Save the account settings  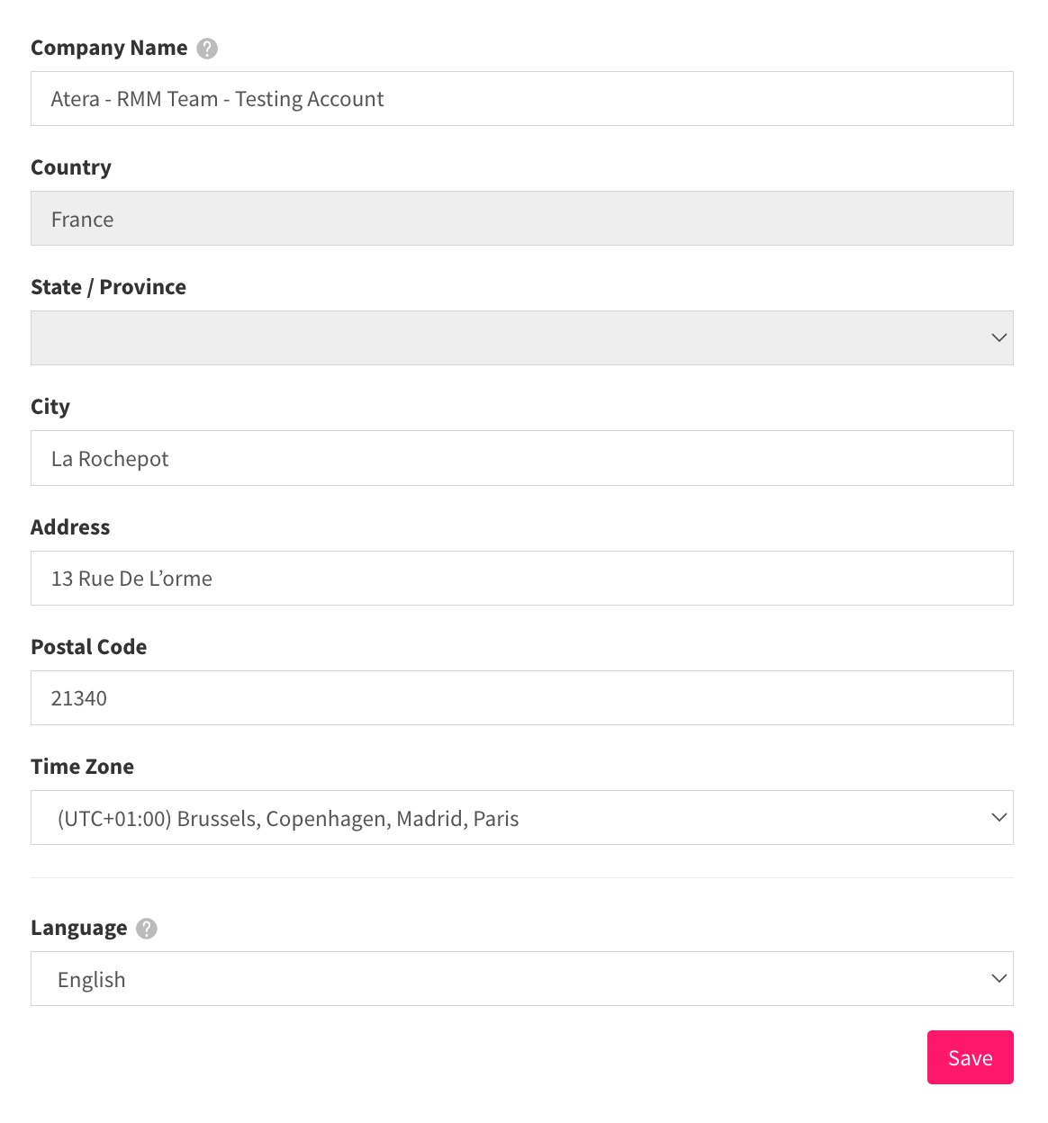coord(971,1057)
